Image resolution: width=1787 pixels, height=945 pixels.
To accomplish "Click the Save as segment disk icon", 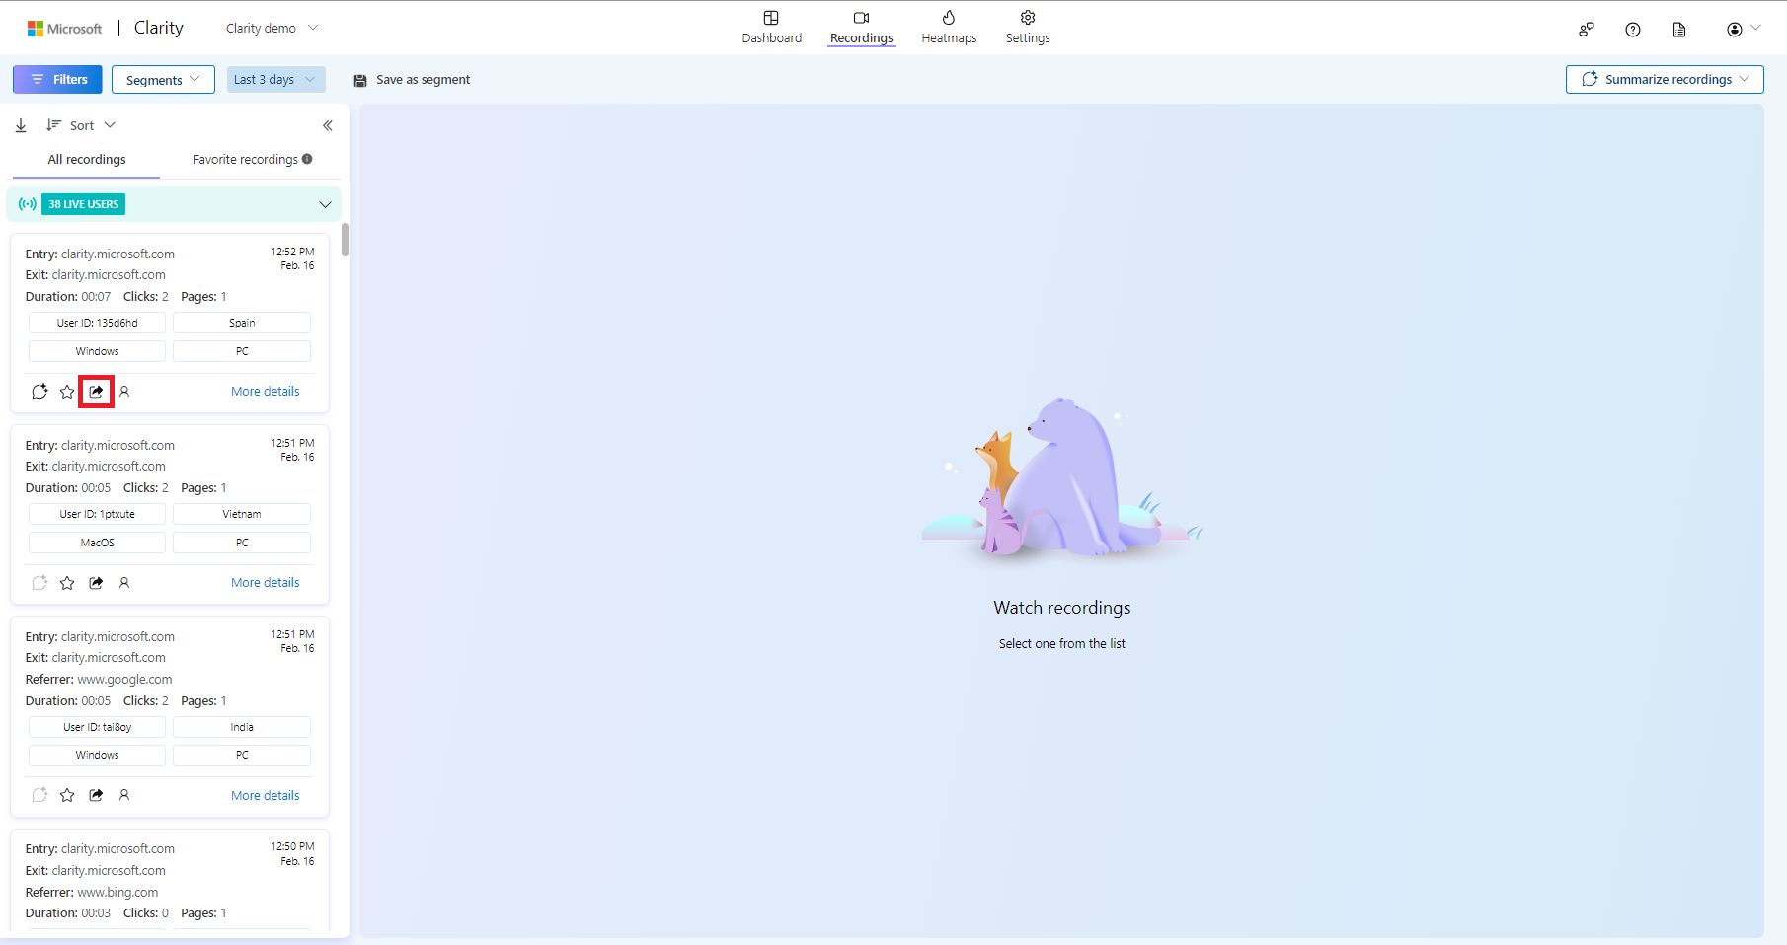I will [x=360, y=80].
